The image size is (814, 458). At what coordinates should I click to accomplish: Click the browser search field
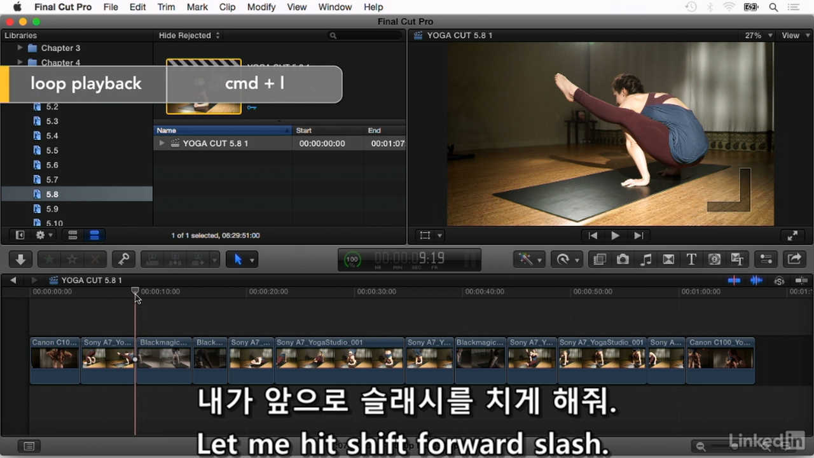[365, 36]
